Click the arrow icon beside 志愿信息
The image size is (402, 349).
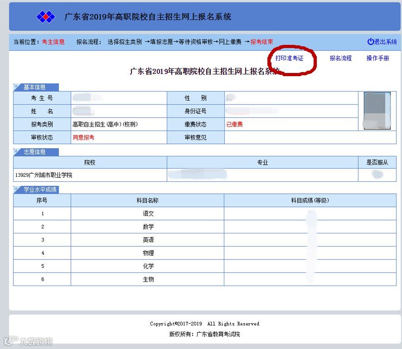[x=16, y=151]
